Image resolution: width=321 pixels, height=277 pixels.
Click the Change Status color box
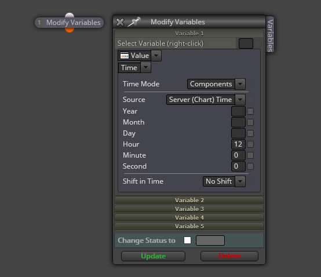pyautogui.click(x=210, y=240)
